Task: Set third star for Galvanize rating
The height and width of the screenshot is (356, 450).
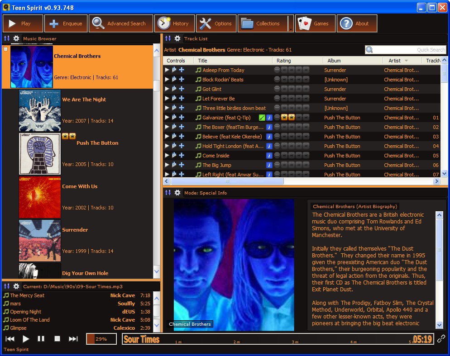Action: point(299,117)
